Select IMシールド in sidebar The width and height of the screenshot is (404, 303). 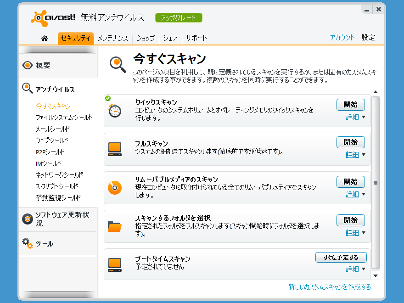[49, 163]
